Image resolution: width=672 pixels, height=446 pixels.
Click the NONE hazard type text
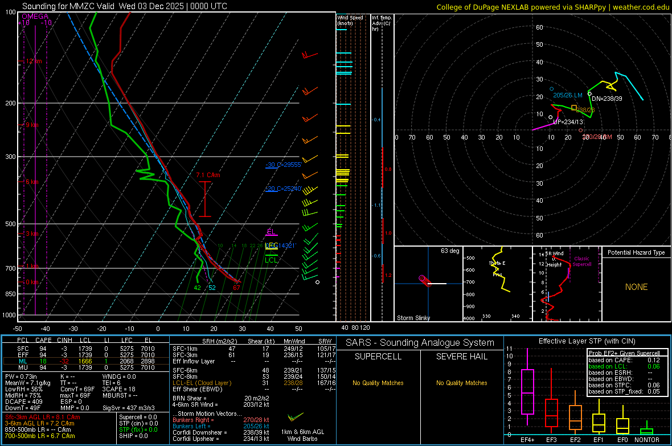(636, 287)
